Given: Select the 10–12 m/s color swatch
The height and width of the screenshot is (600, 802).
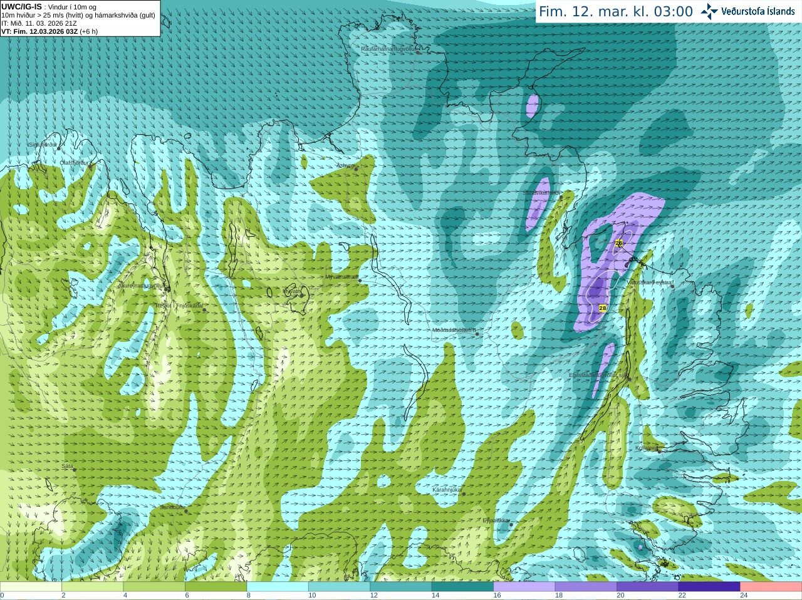Looking at the screenshot, I should 339,587.
